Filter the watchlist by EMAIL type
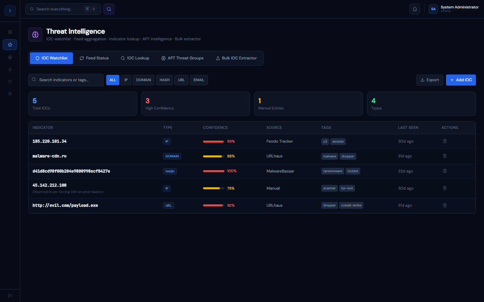This screenshot has width=484, height=302. tap(199, 80)
